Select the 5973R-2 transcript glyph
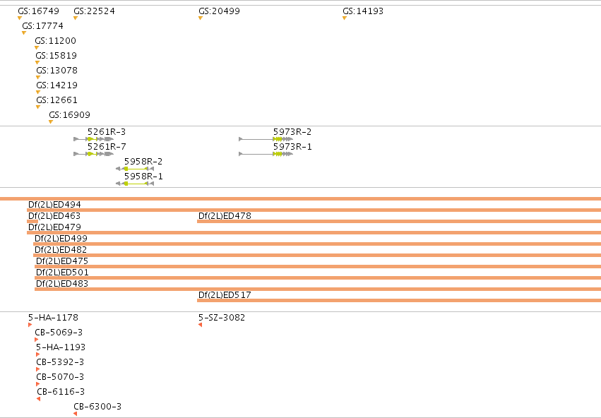The image size is (601, 418). [x=266, y=139]
